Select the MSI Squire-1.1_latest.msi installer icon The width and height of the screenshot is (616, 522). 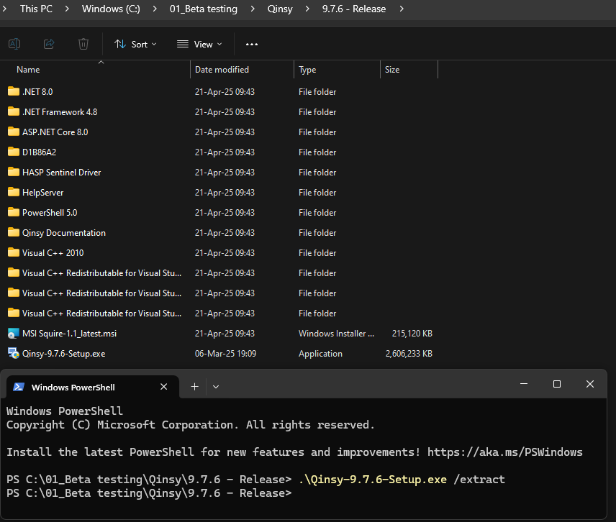point(13,333)
